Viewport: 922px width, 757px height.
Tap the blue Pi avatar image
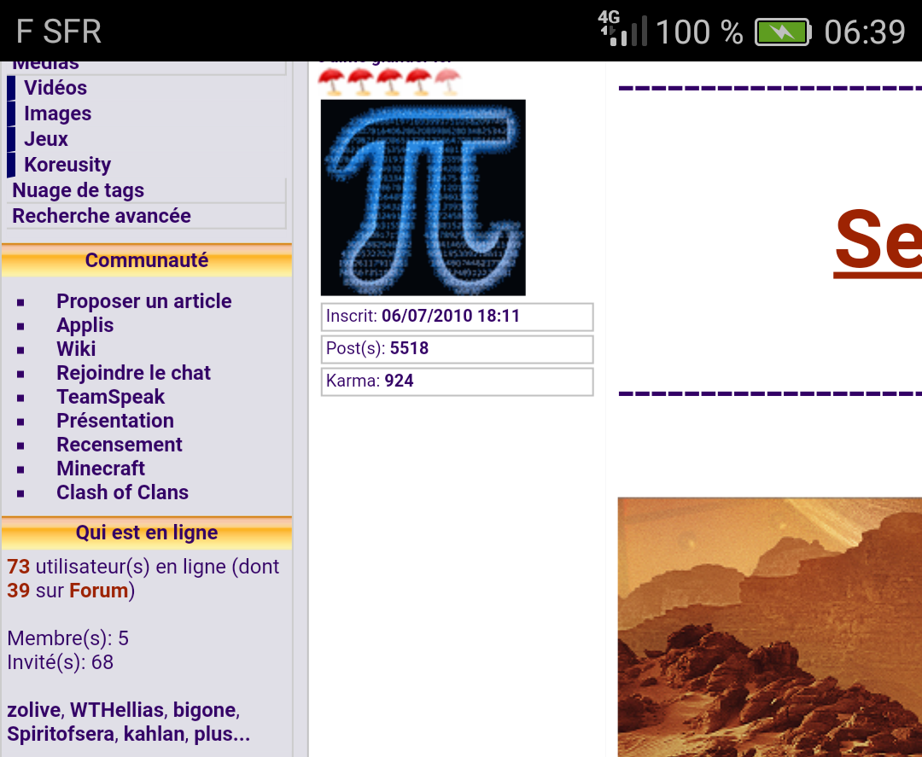[x=423, y=197]
